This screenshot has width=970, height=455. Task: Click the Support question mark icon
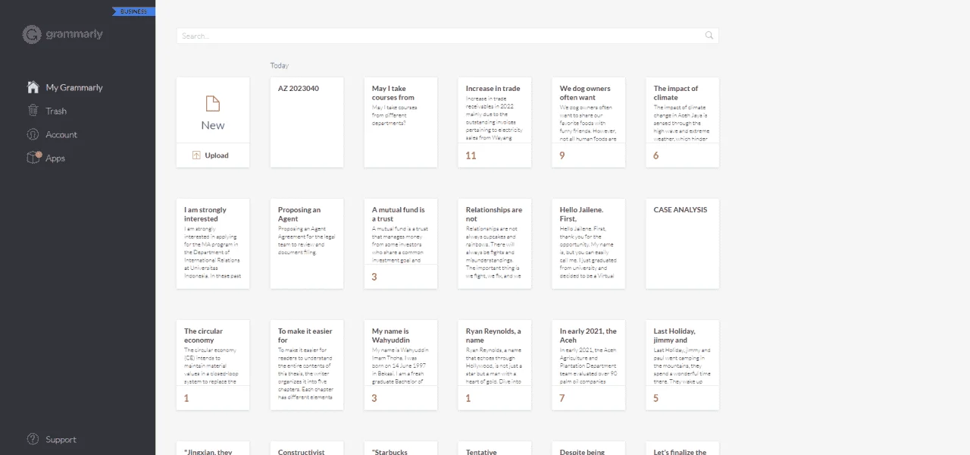(33, 439)
